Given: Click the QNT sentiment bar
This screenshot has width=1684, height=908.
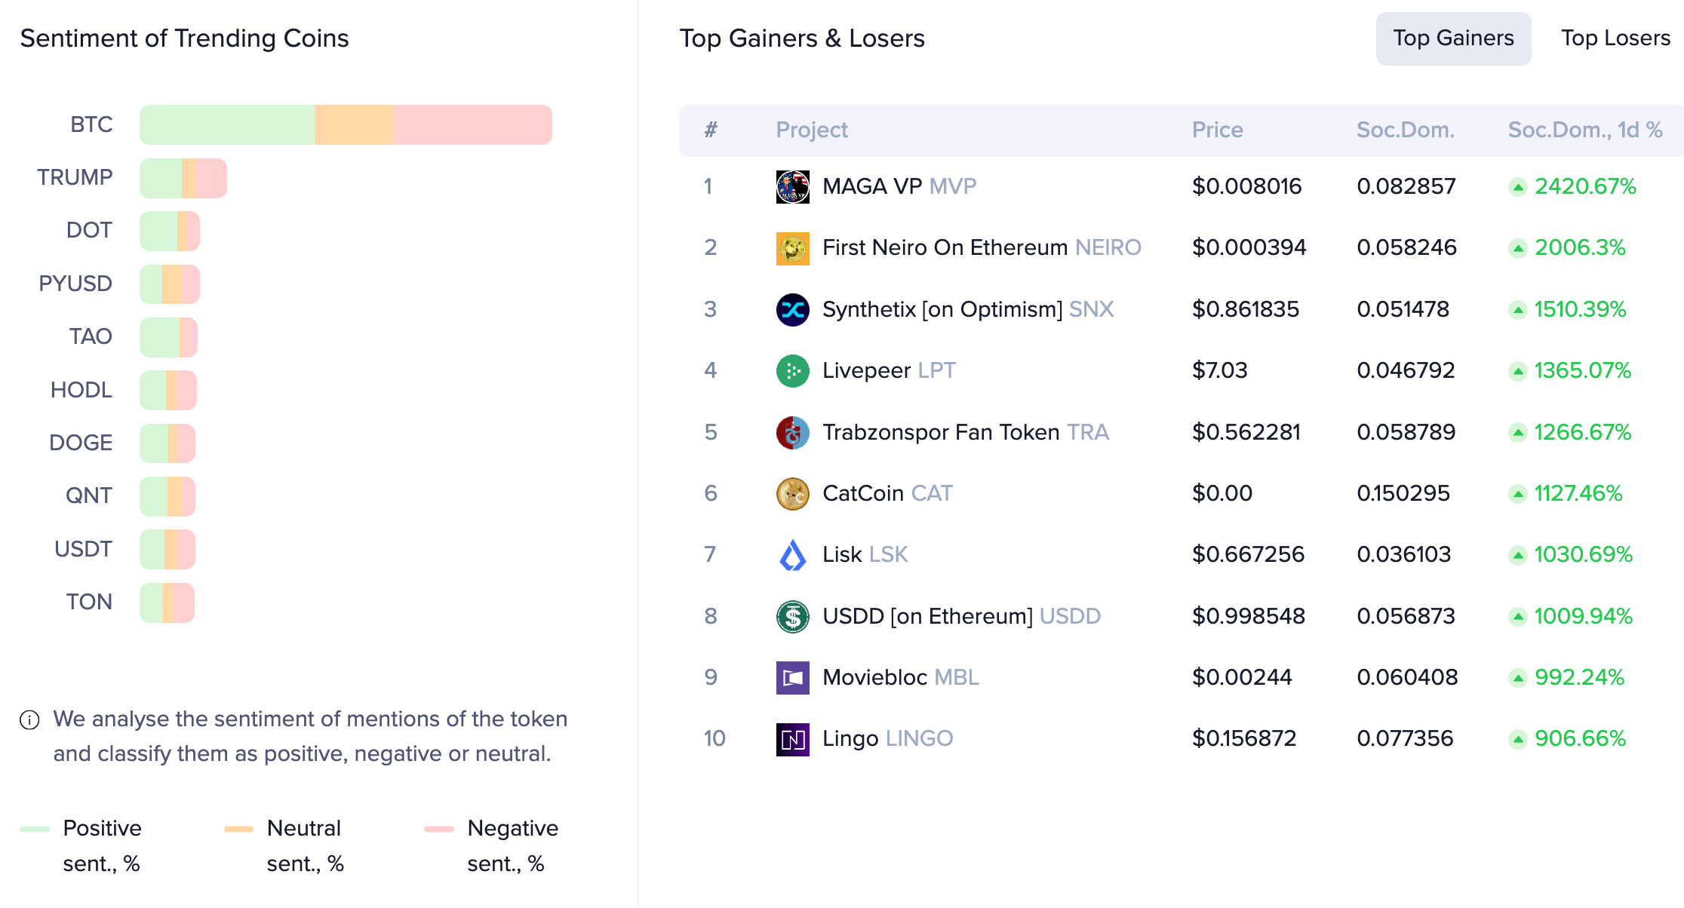Looking at the screenshot, I should (167, 496).
